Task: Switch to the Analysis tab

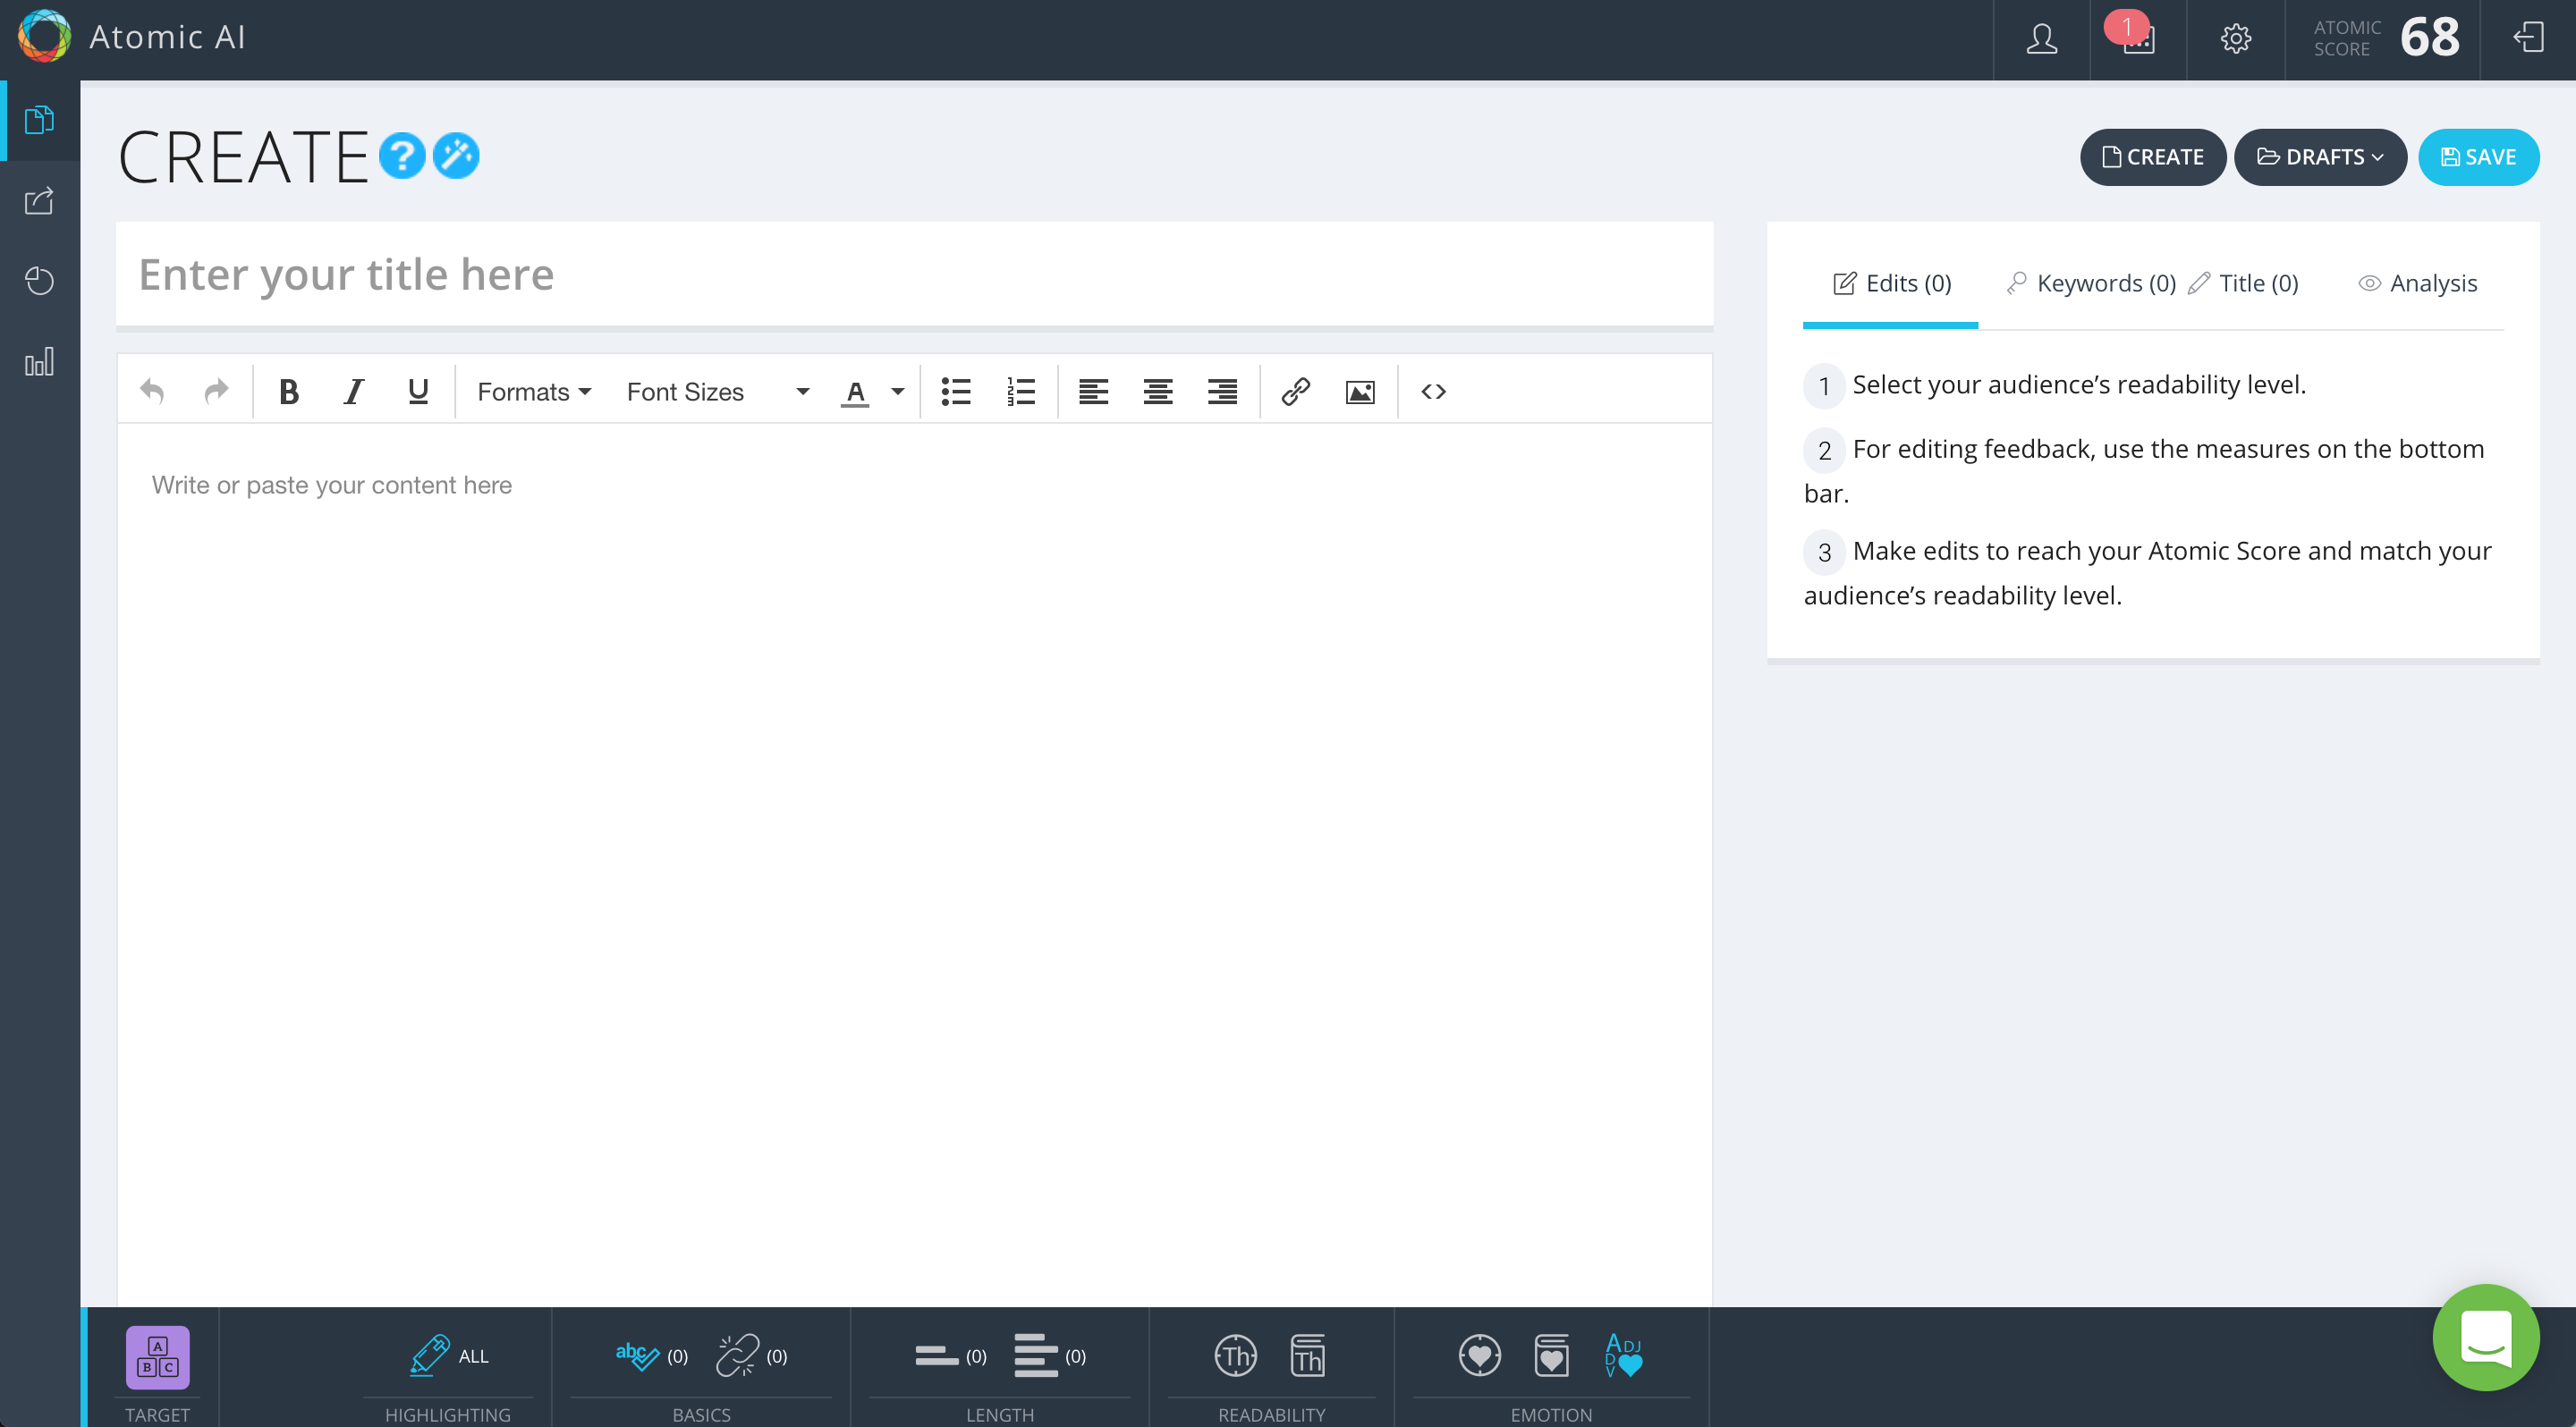Action: pyautogui.click(x=2418, y=283)
